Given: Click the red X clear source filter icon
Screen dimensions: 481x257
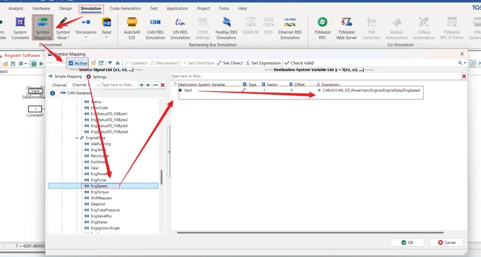Looking at the screenshot, I should (163, 85).
